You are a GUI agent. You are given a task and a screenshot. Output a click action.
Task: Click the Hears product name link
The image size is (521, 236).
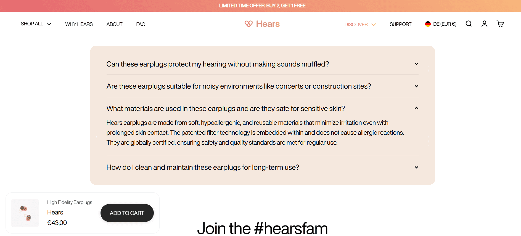point(55,212)
